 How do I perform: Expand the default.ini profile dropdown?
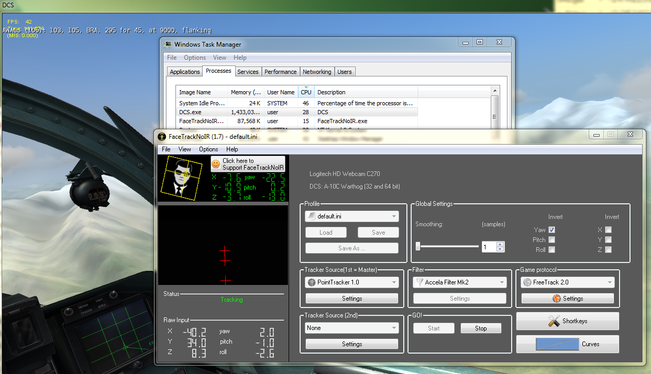click(393, 216)
